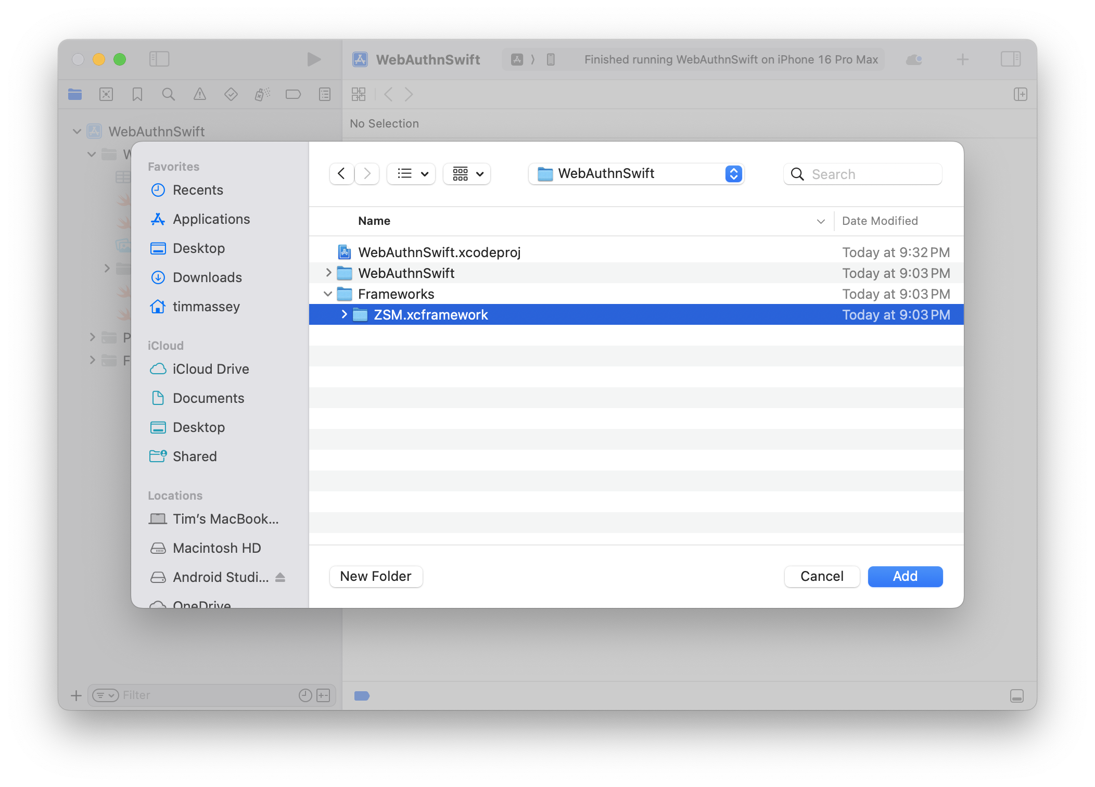Expand the ZSM.xcframework row
1095x787 pixels.
pos(344,314)
